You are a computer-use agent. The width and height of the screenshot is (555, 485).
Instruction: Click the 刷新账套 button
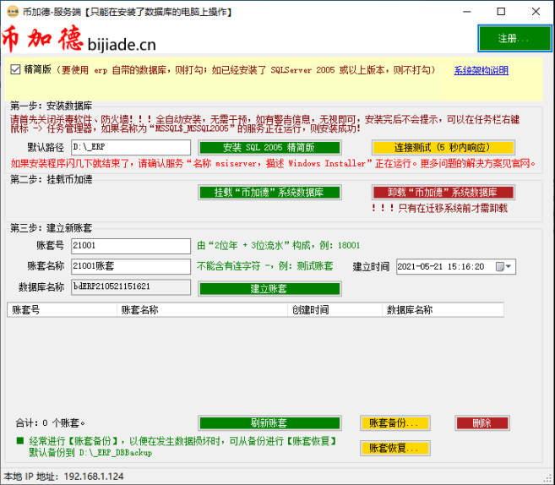coord(269,422)
